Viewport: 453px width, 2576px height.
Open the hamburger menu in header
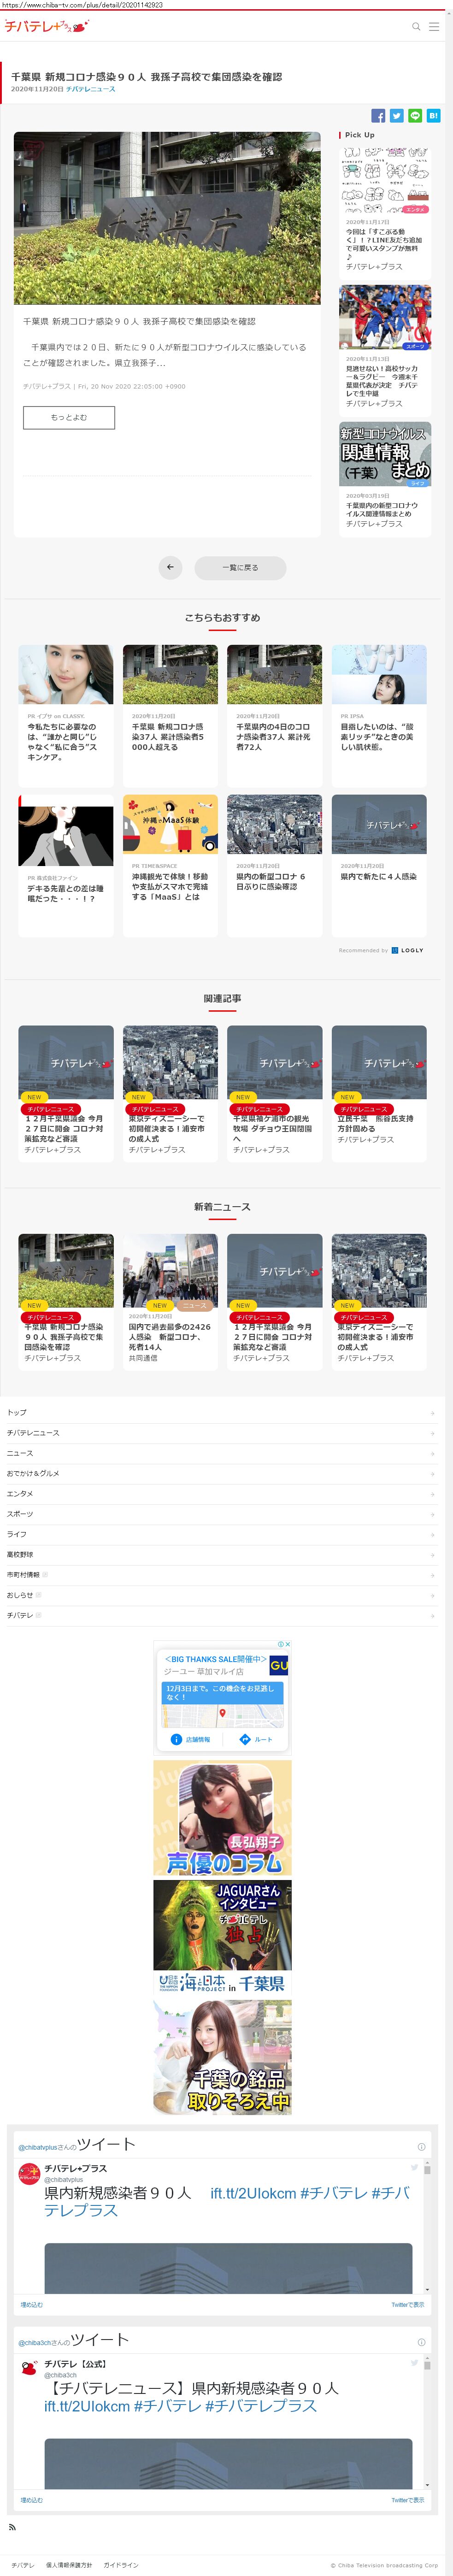(434, 27)
